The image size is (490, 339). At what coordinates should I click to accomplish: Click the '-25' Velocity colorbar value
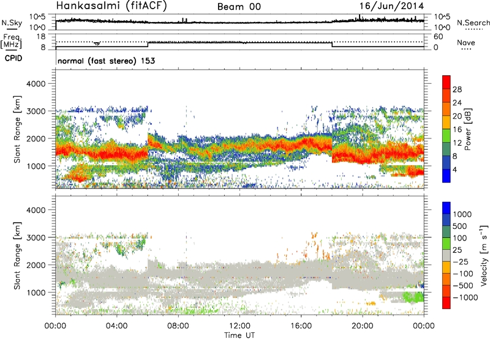pos(460,261)
